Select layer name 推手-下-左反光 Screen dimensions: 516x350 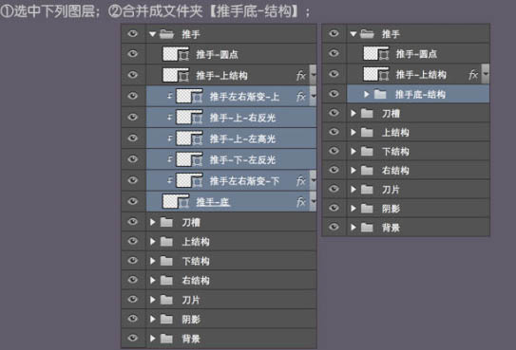pyautogui.click(x=242, y=160)
